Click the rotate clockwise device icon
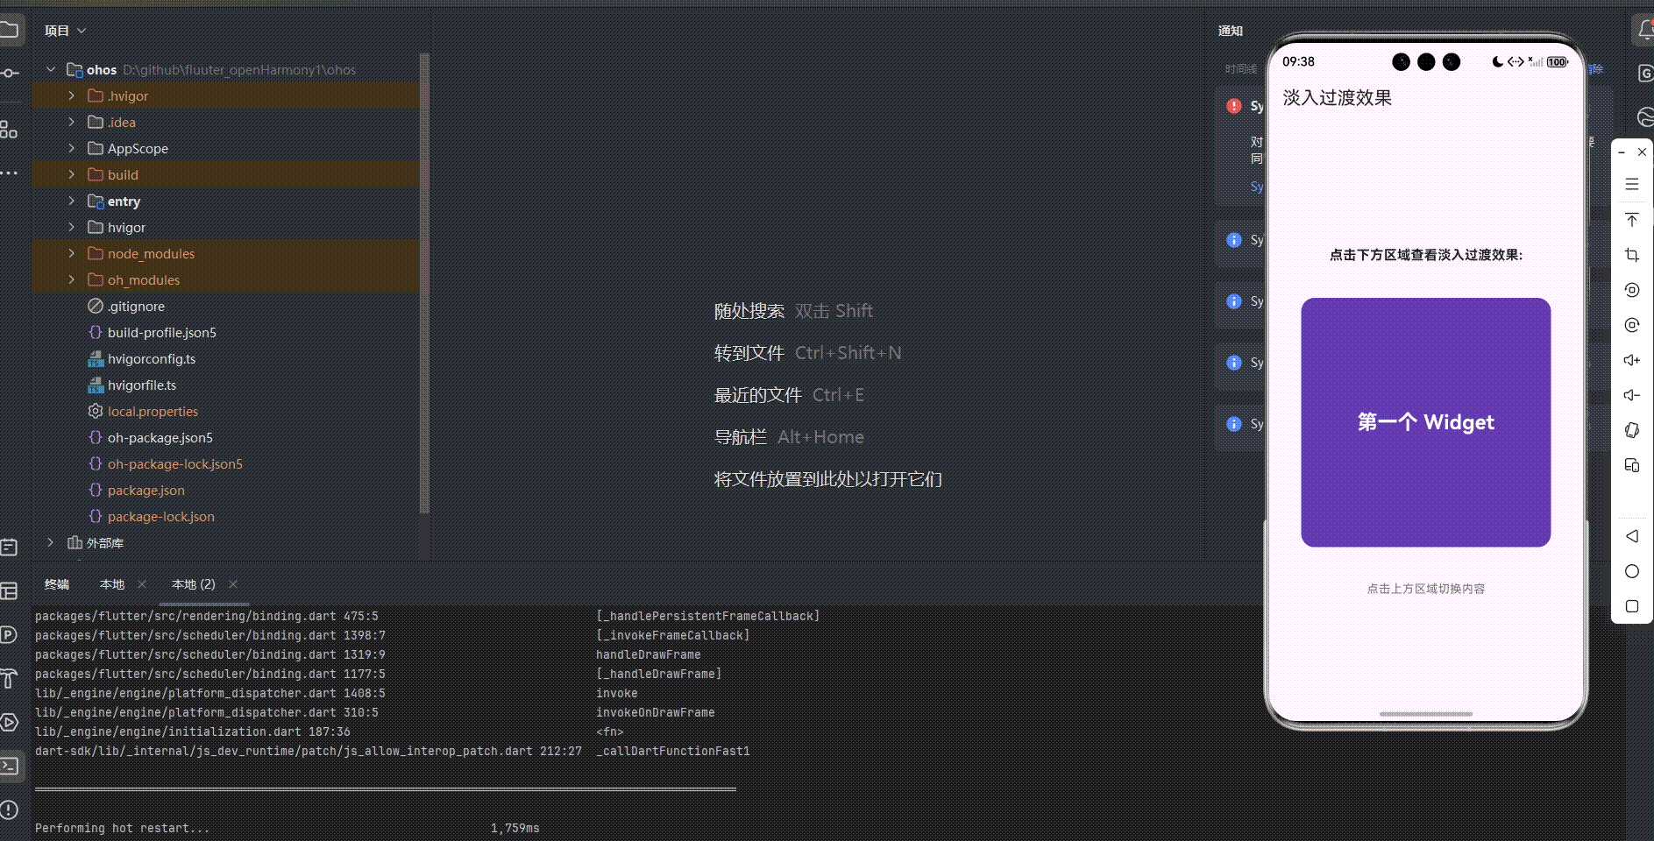This screenshot has height=841, width=1654. (1631, 325)
